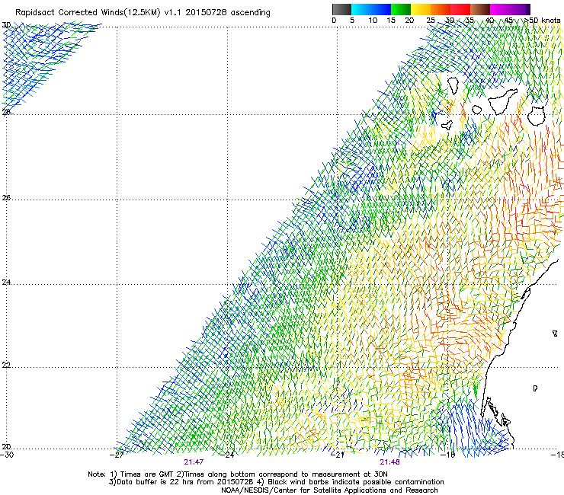This screenshot has height=495, width=564.
Task: Click the brown 35–40 knots legend swatch
Action: coord(480,9)
